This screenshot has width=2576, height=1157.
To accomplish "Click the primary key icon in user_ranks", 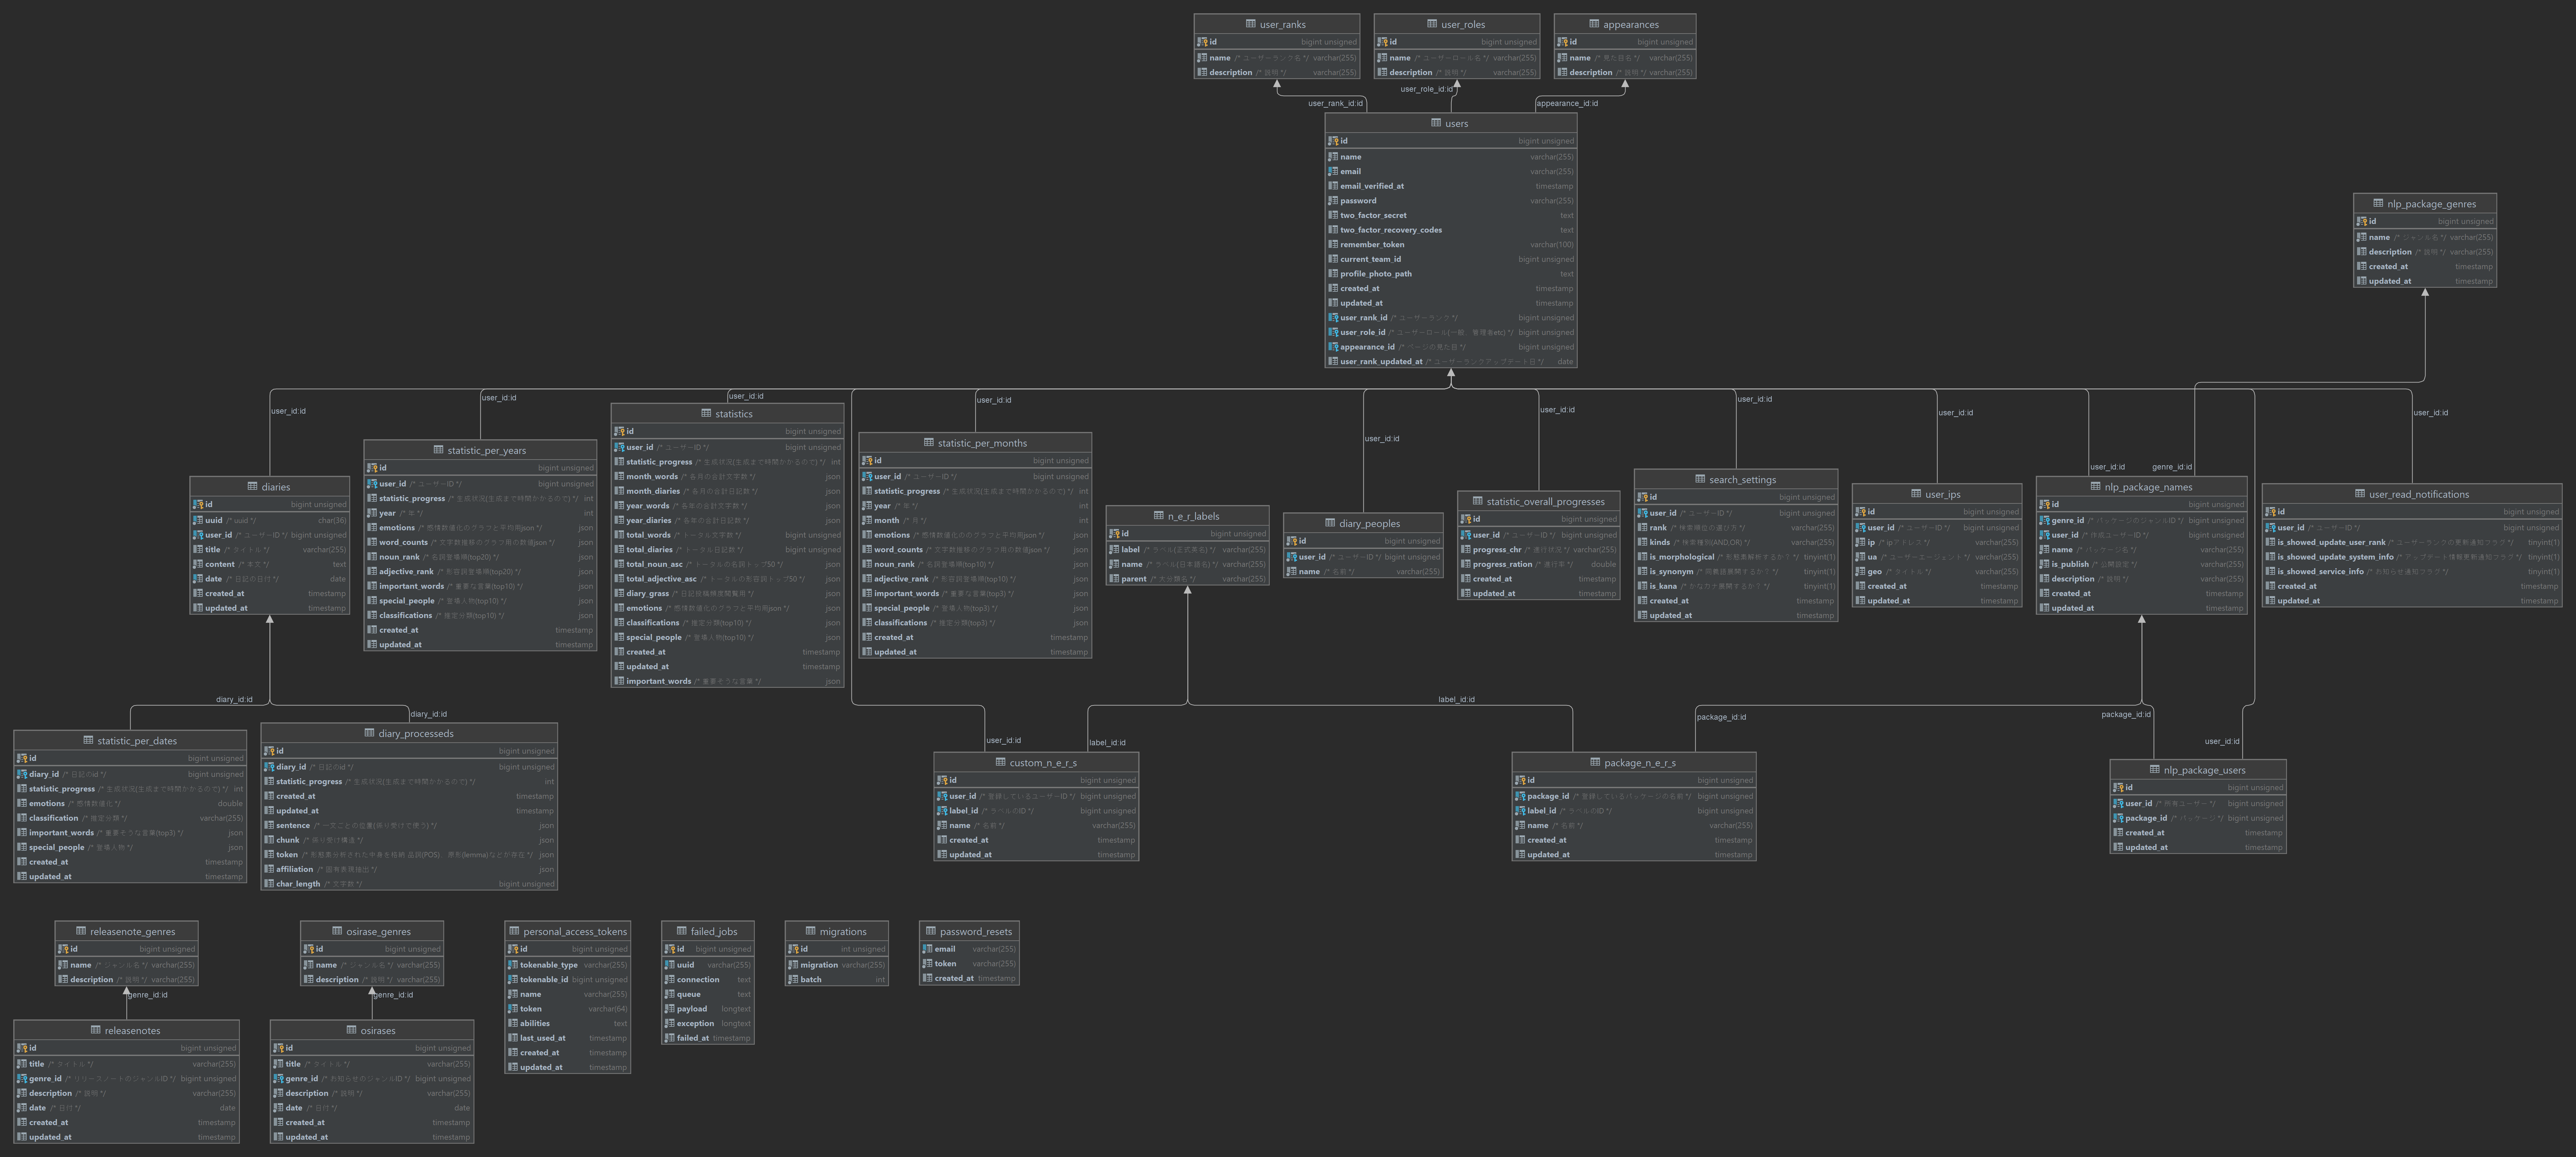I will click(1202, 42).
